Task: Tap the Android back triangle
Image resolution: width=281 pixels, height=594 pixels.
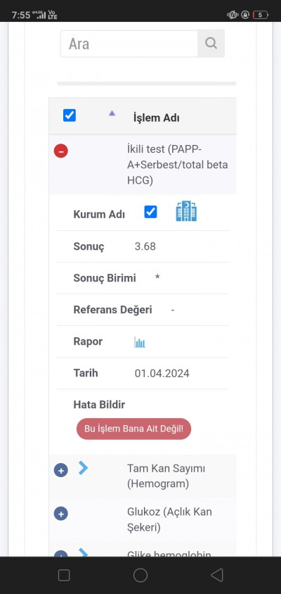Action: 216,575
